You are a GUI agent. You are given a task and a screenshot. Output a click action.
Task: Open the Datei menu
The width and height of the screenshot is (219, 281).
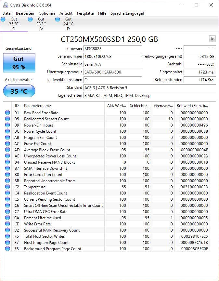(x=7, y=13)
